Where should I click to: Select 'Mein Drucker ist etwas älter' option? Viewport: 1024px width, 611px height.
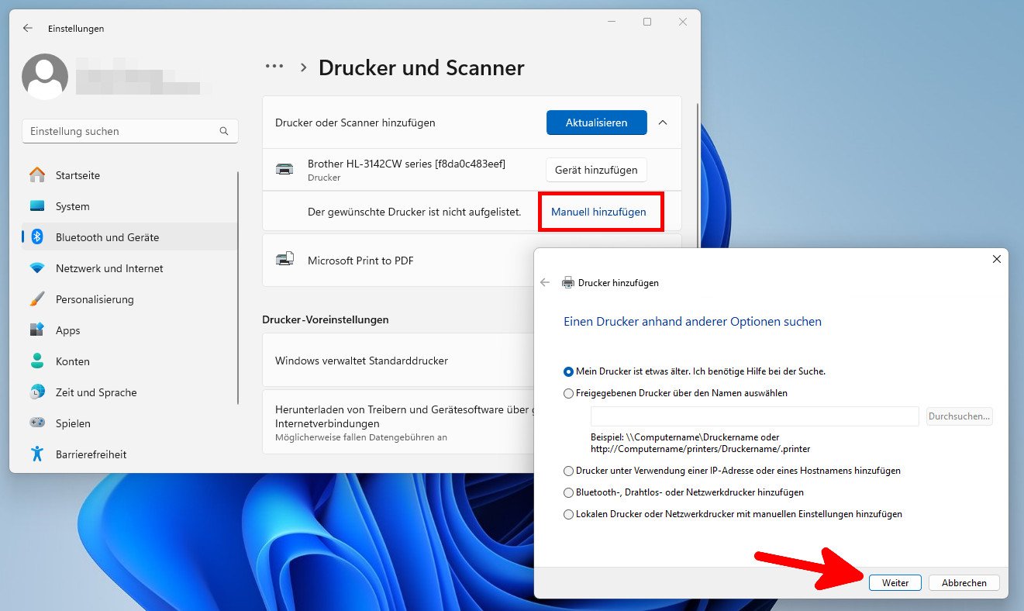tap(568, 371)
